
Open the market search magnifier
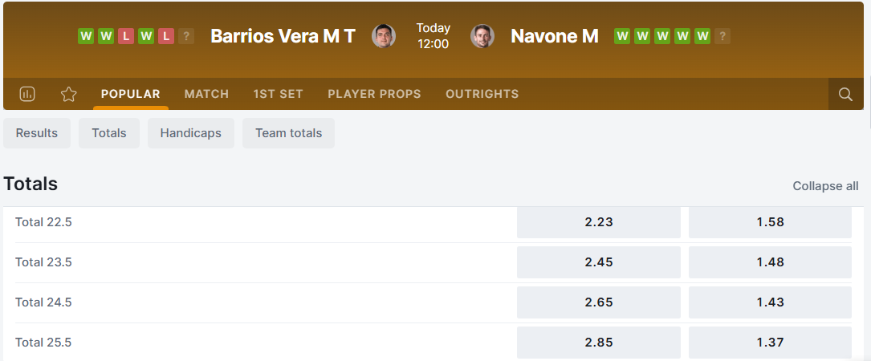coord(845,94)
